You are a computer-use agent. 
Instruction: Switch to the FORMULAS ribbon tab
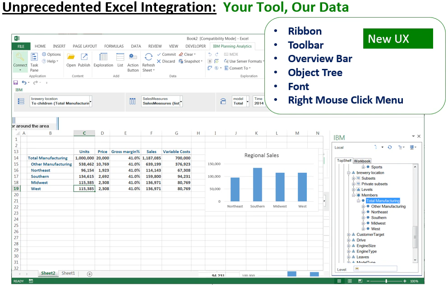click(x=114, y=46)
